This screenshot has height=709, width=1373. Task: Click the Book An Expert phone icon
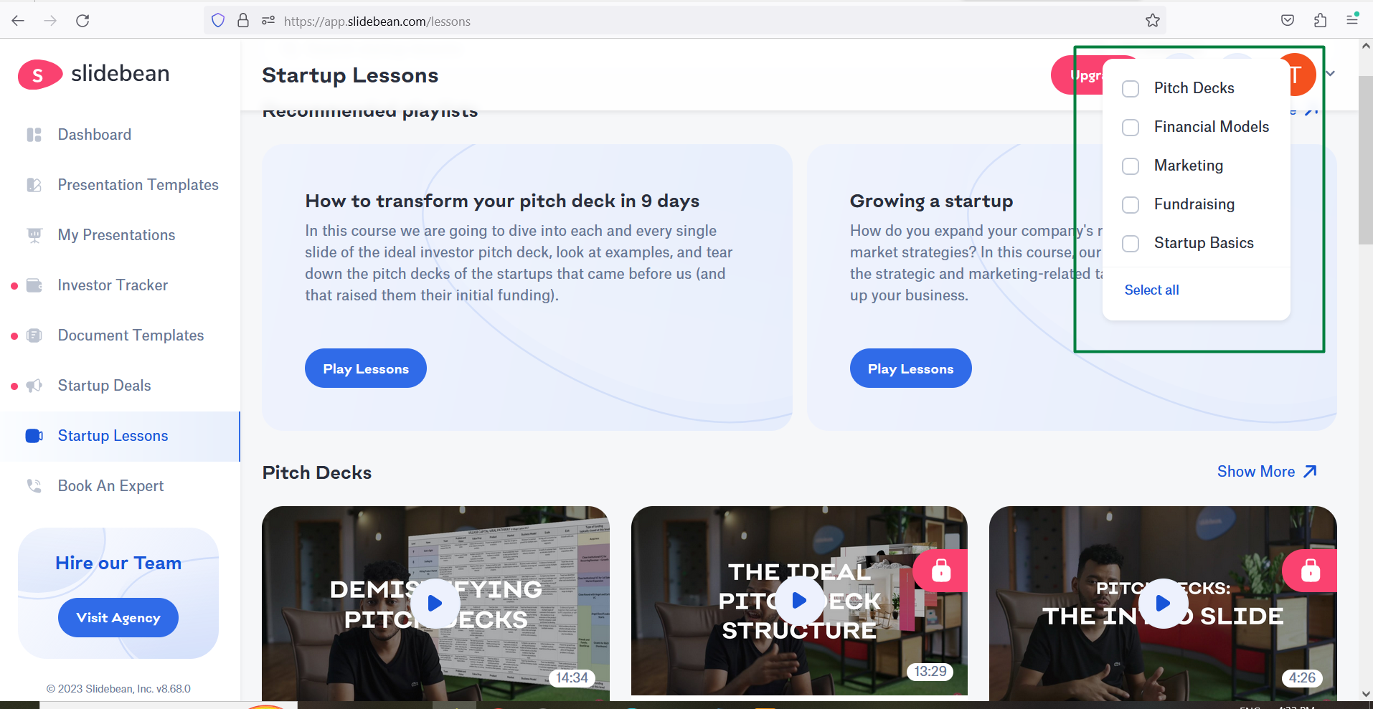click(x=34, y=486)
